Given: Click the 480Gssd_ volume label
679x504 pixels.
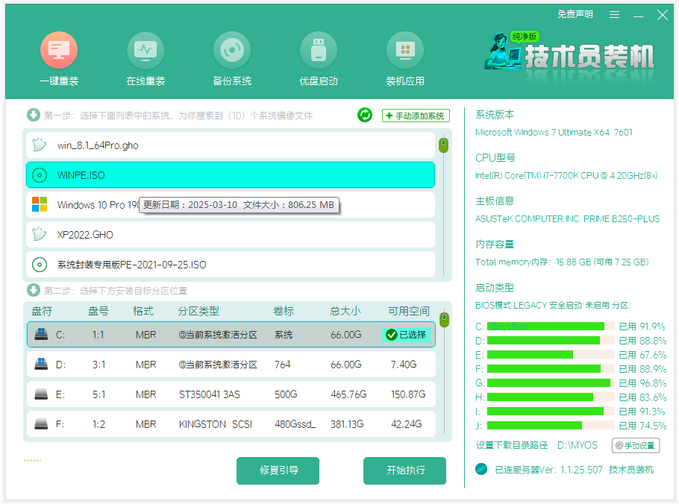Looking at the screenshot, I should tap(295, 424).
